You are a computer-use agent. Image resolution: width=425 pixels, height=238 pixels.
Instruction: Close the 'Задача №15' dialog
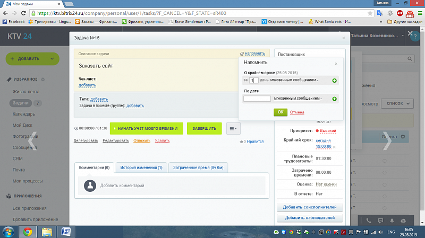pos(343,38)
